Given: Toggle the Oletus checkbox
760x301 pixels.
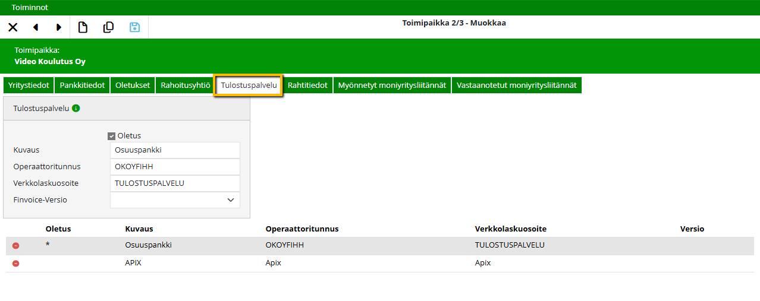Looking at the screenshot, I should tap(111, 136).
